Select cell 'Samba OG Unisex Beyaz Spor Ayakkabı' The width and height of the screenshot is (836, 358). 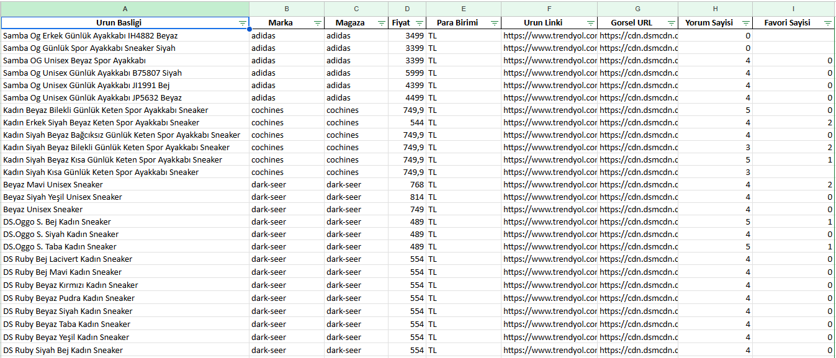(x=125, y=60)
